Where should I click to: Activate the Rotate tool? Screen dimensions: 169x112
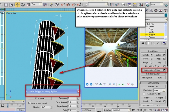coord(23,5)
